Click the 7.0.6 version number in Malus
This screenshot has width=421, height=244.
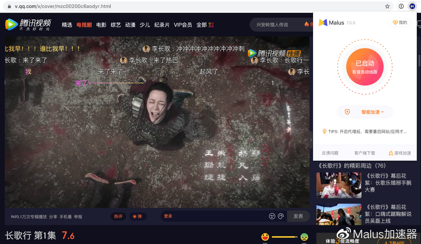(x=351, y=23)
